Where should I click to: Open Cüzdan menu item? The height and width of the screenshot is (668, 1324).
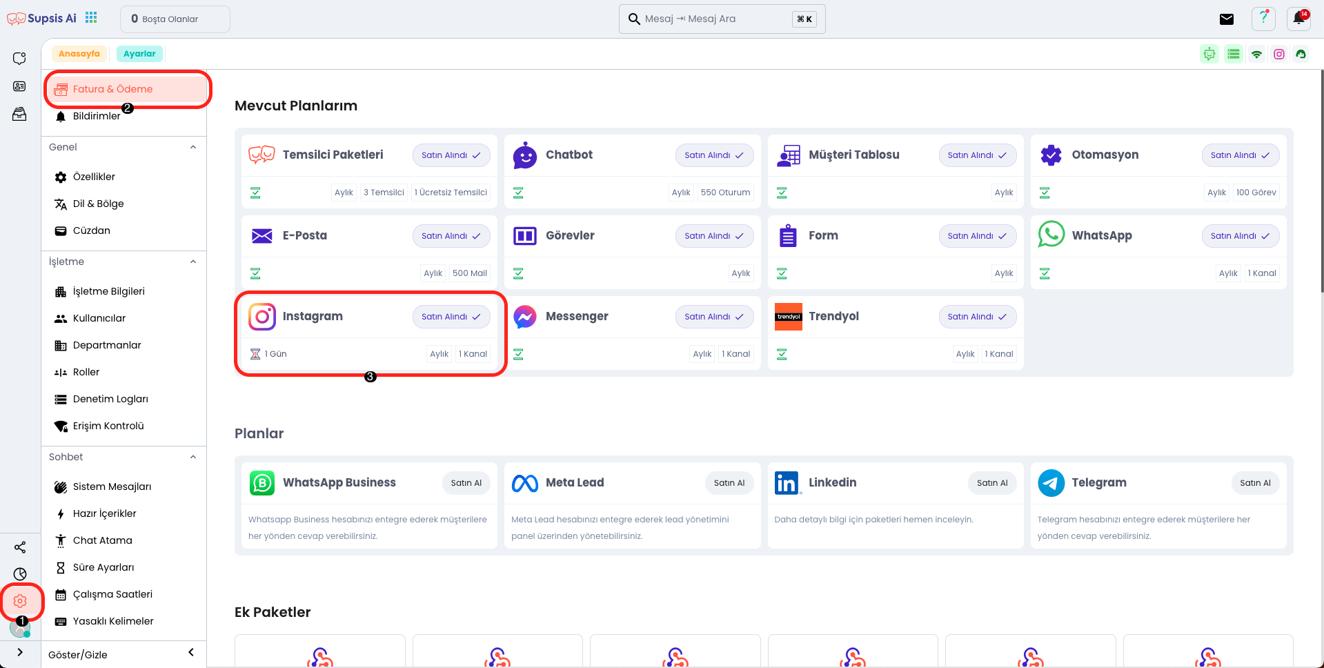pos(124,230)
